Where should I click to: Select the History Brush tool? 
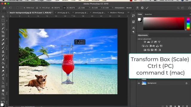pos(3,56)
